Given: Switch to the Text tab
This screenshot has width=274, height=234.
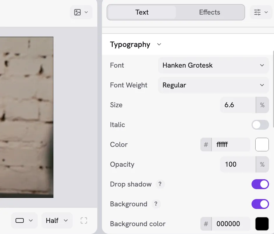Looking at the screenshot, I should tap(142, 12).
